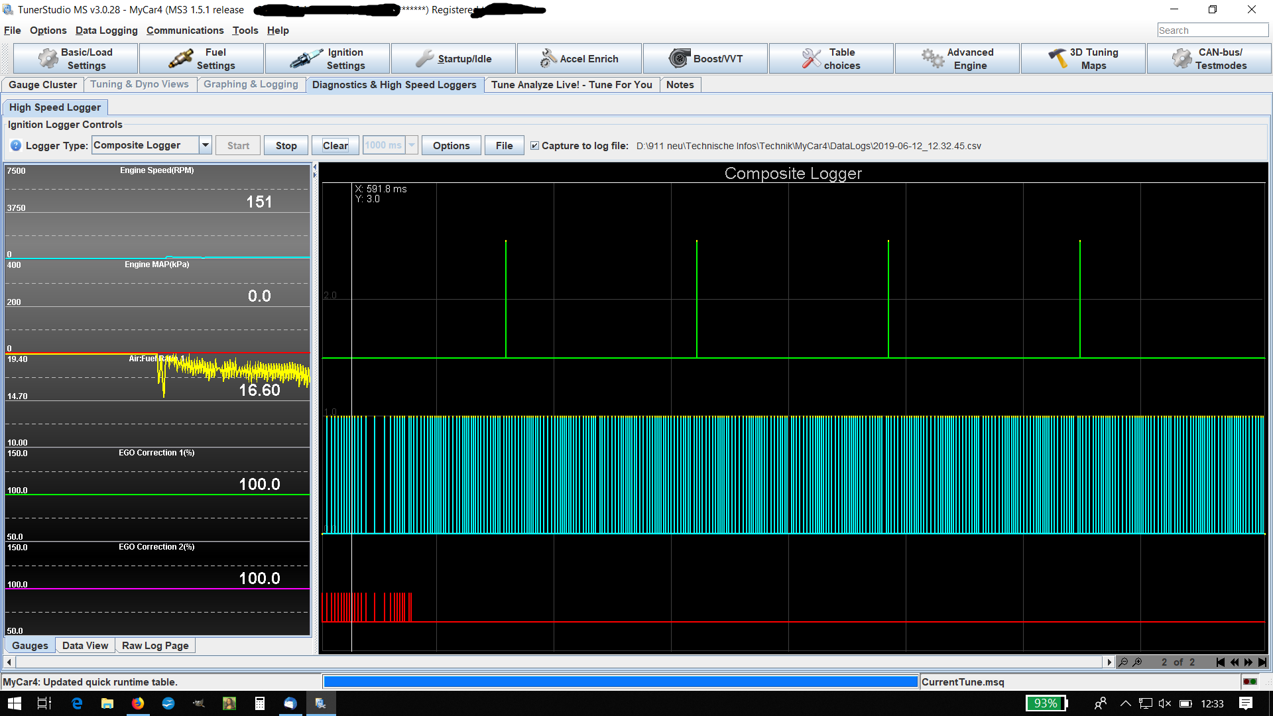
Task: Jump to first logger page
Action: pos(1221,662)
